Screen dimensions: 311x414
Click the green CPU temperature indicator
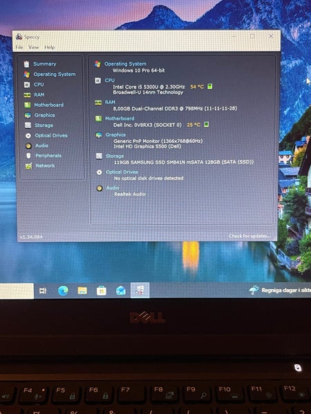point(209,86)
